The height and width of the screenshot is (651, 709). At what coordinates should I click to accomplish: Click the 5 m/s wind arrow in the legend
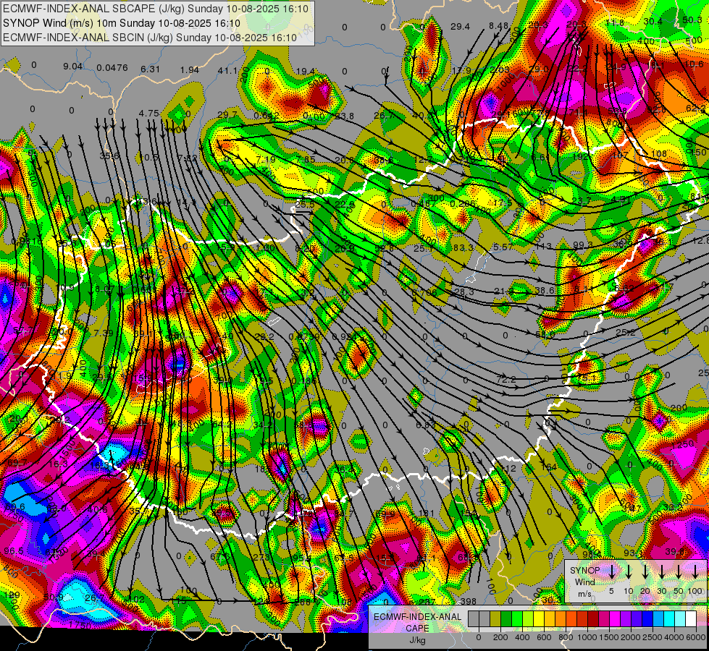[x=612, y=571]
